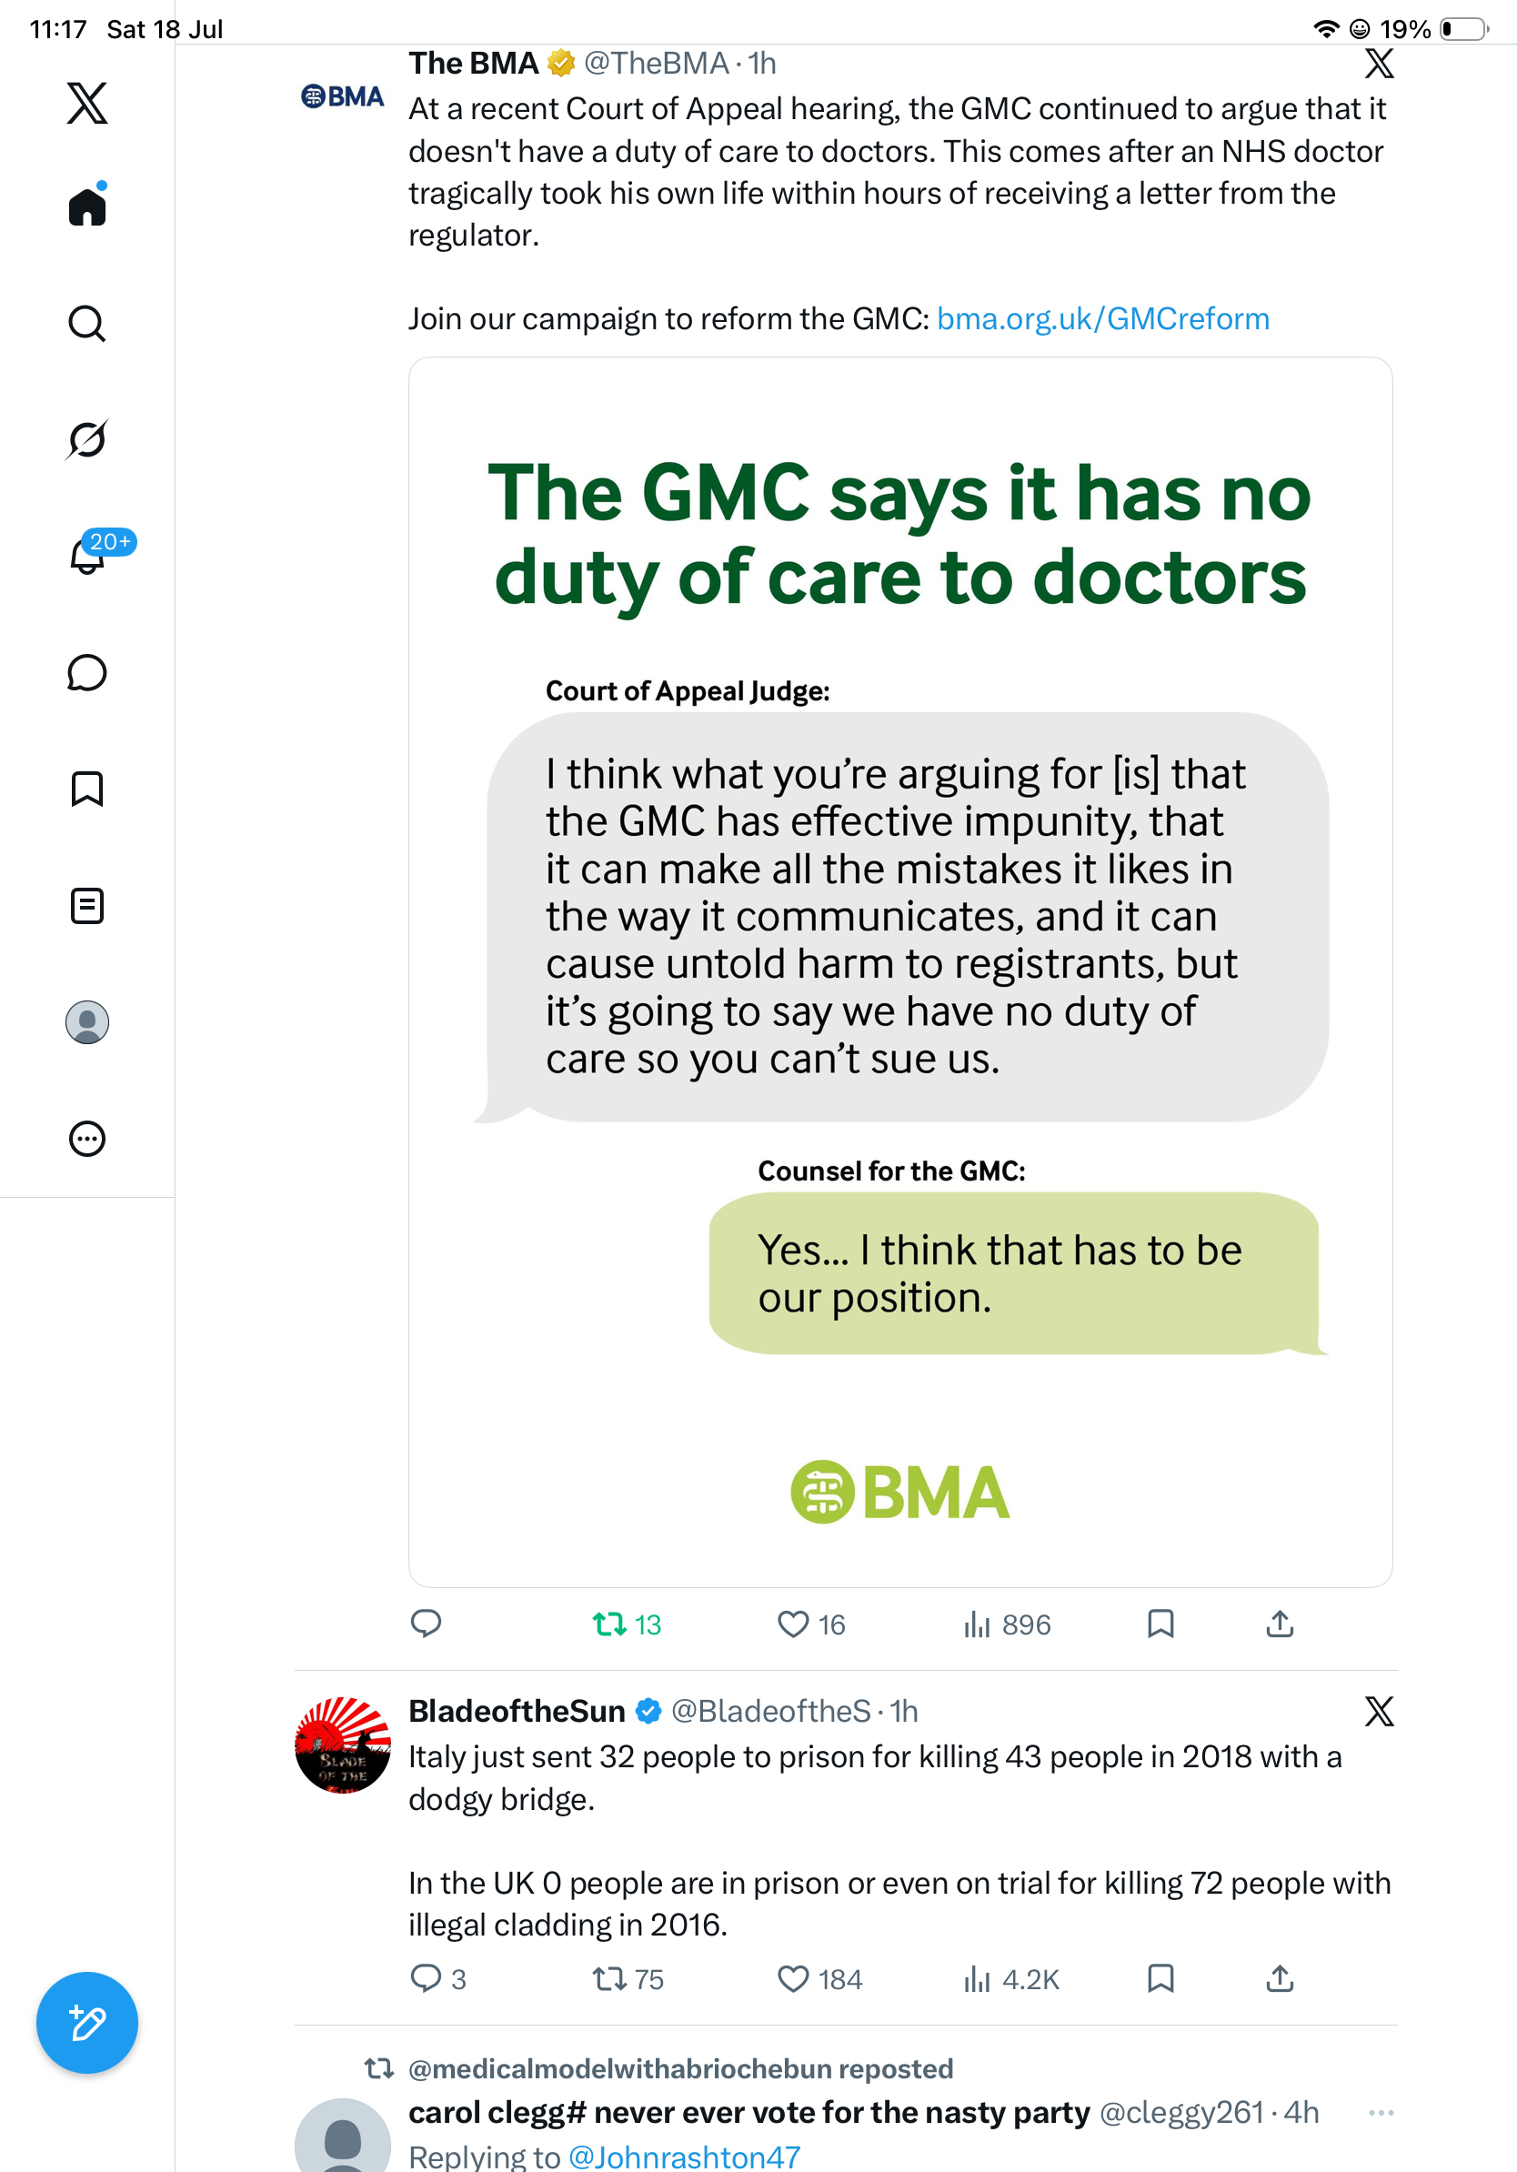Compose a new post with blue button
Screen dimensions: 1517x2172
pyautogui.click(x=87, y=2024)
